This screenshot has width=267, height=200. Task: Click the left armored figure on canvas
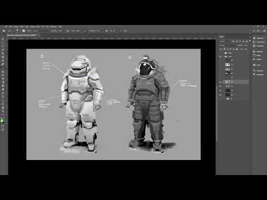pos(81,104)
